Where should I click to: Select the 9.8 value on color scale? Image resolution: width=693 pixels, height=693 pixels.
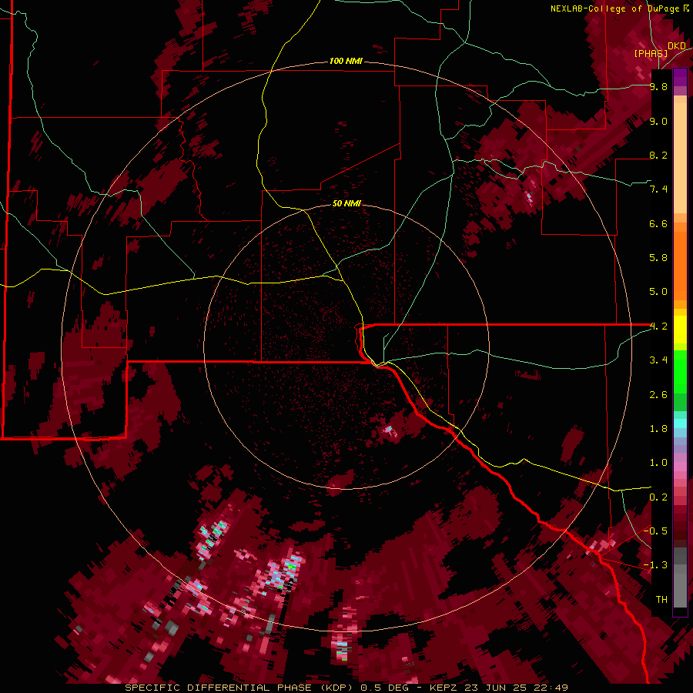pyautogui.click(x=658, y=87)
